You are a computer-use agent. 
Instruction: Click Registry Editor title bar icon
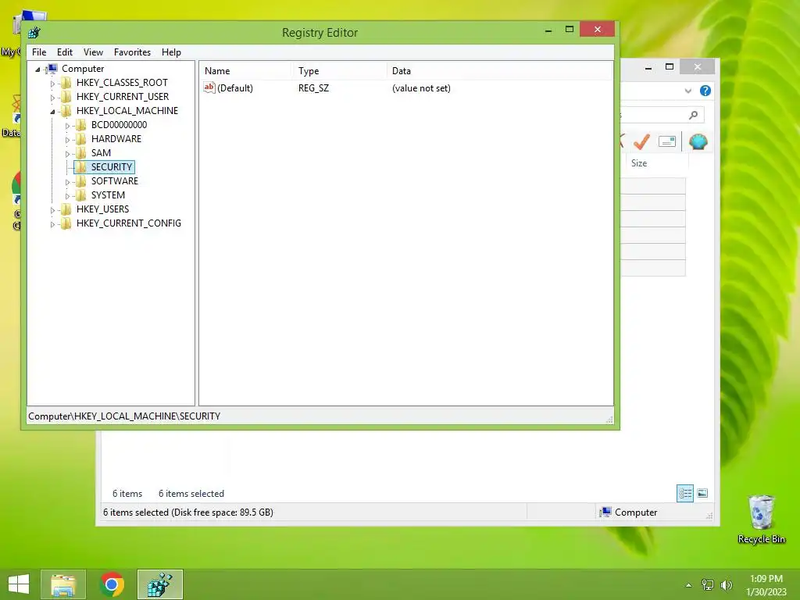click(34, 33)
